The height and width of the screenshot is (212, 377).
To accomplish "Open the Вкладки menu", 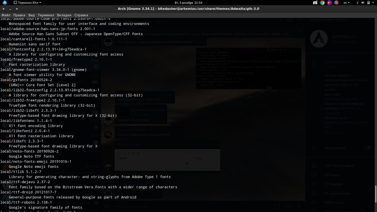I will [64, 15].
